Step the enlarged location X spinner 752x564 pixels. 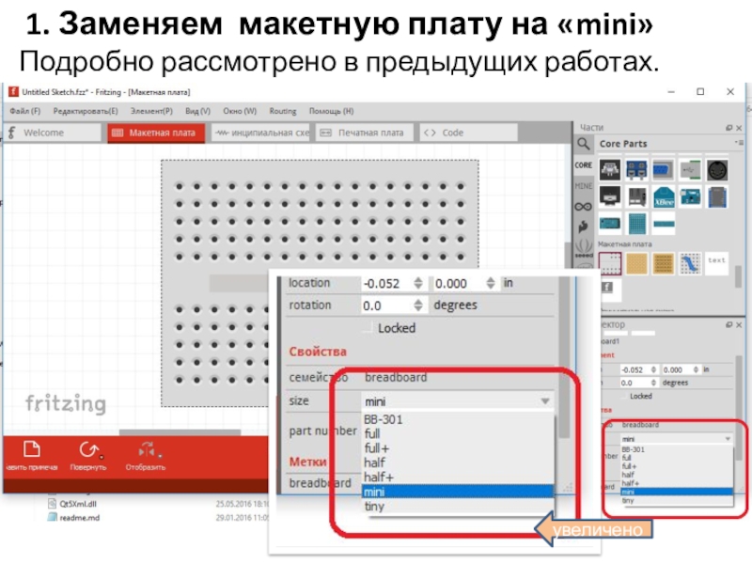coord(418,284)
